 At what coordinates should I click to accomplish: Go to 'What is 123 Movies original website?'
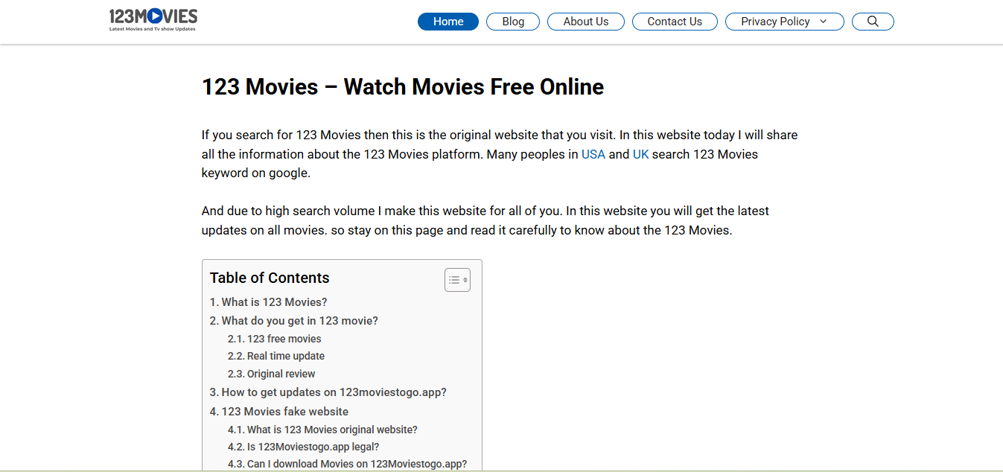click(x=322, y=430)
